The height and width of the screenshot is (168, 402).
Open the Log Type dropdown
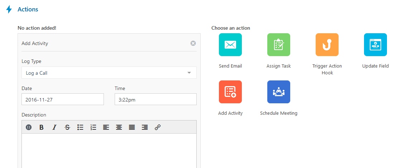(x=109, y=73)
